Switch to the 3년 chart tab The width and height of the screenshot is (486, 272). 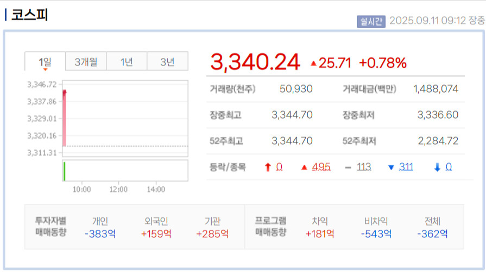pos(167,62)
